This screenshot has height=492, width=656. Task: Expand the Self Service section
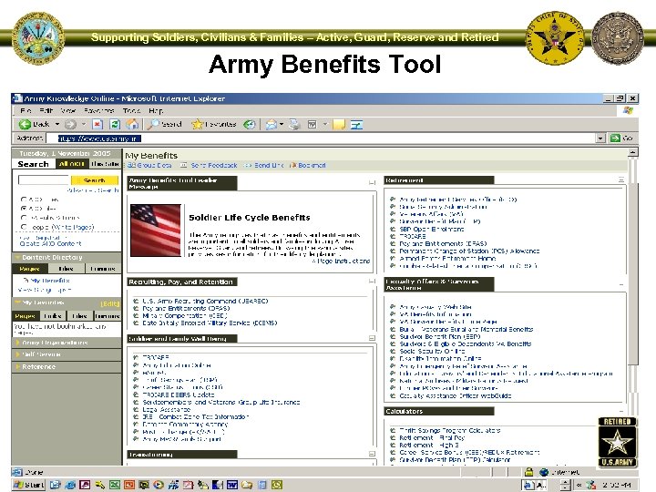click(x=18, y=354)
